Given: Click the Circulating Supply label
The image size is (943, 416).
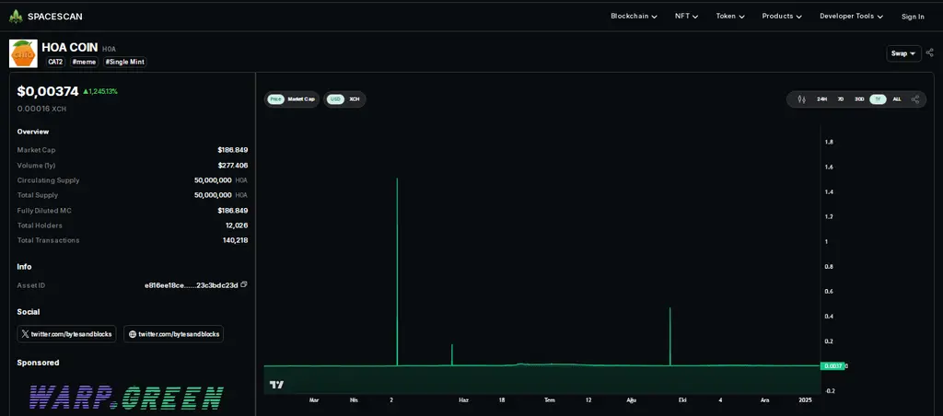Looking at the screenshot, I should point(48,180).
